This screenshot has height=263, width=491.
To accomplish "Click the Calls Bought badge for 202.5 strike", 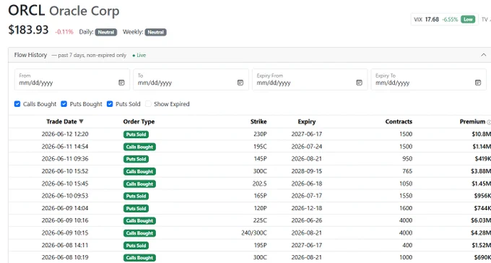I will 139,184.
